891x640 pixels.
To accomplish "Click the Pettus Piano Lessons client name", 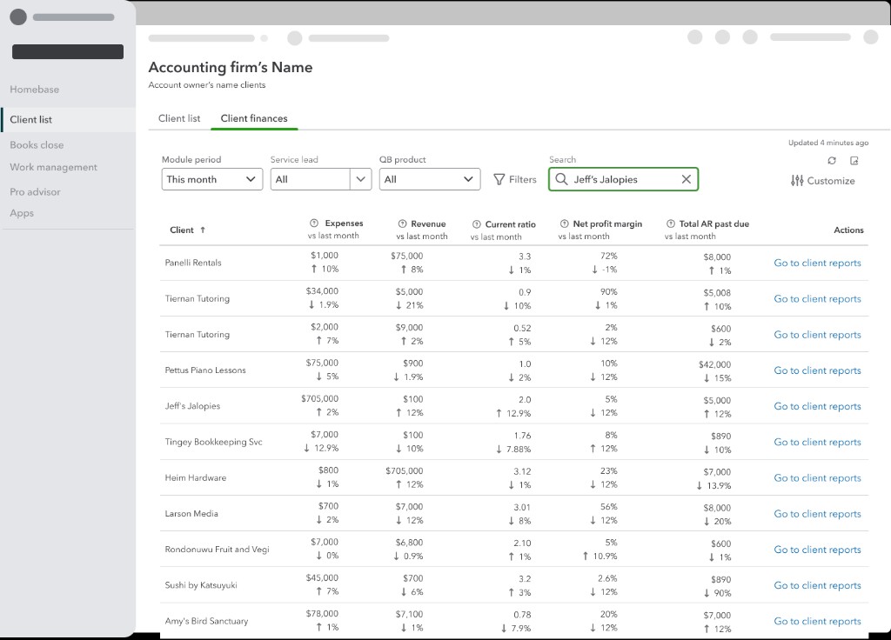I will (205, 370).
